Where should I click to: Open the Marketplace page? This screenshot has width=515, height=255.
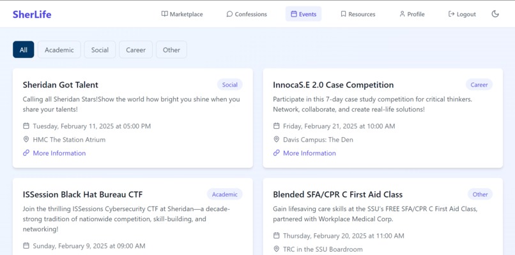coord(182,14)
